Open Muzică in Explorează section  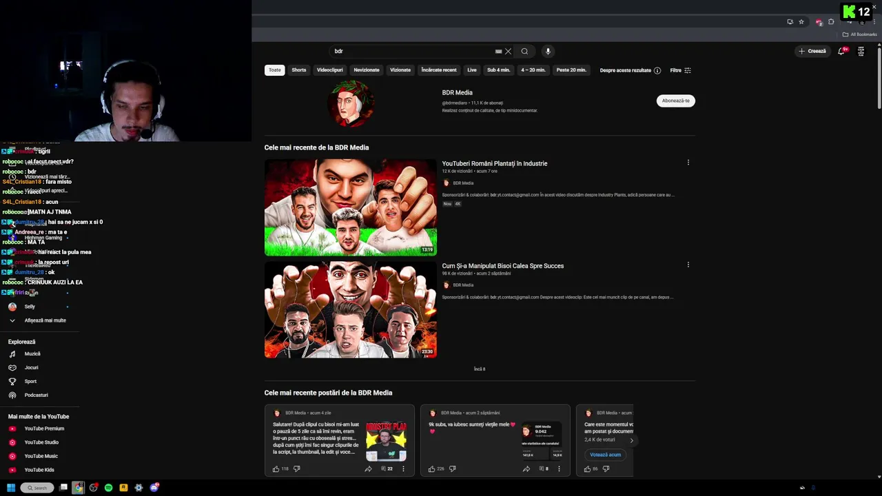[32, 354]
